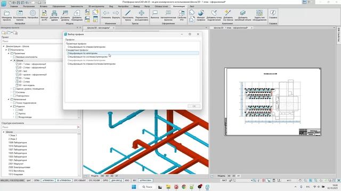Viewport: 341px width, 191px height.
Task: Clear component structure search with X icon
Action: click(x=78, y=127)
